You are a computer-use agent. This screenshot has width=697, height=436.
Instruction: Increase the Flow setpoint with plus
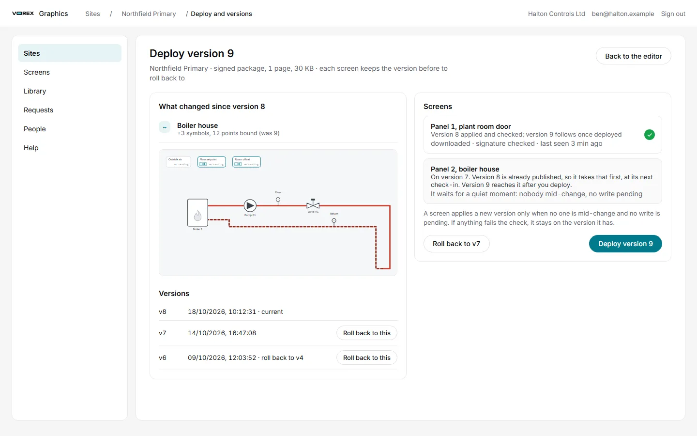click(205, 164)
